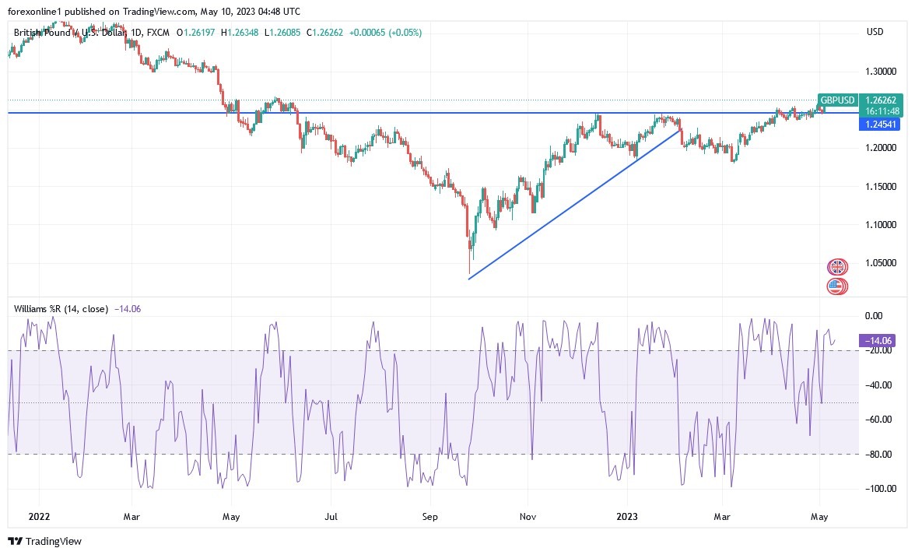Viewport: 915px width, 555px height.
Task: Click the US flag event icon
Action: point(837,286)
